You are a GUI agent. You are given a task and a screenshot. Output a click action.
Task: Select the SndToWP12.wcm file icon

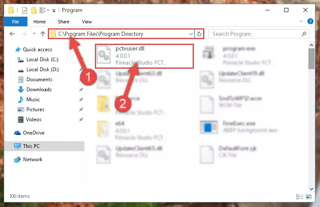[x=207, y=105]
